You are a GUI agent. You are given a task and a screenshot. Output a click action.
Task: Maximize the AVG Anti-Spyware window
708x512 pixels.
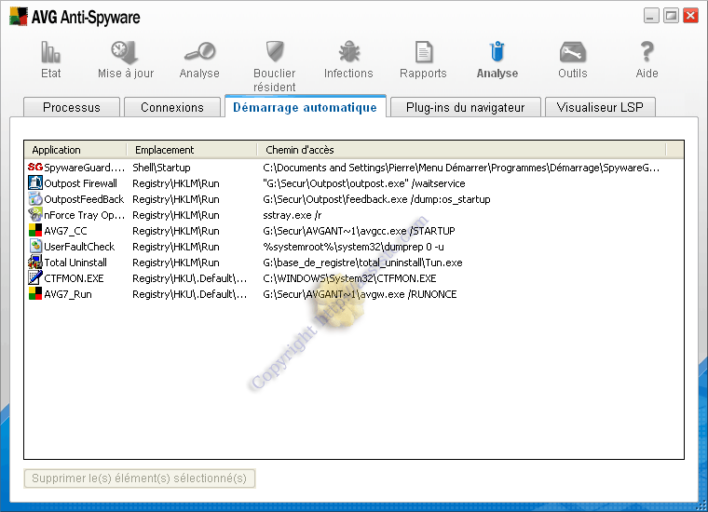pyautogui.click(x=671, y=16)
